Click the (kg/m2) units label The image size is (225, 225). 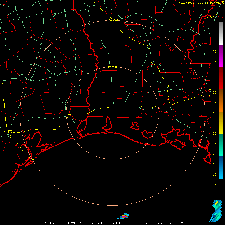tap(210, 17)
